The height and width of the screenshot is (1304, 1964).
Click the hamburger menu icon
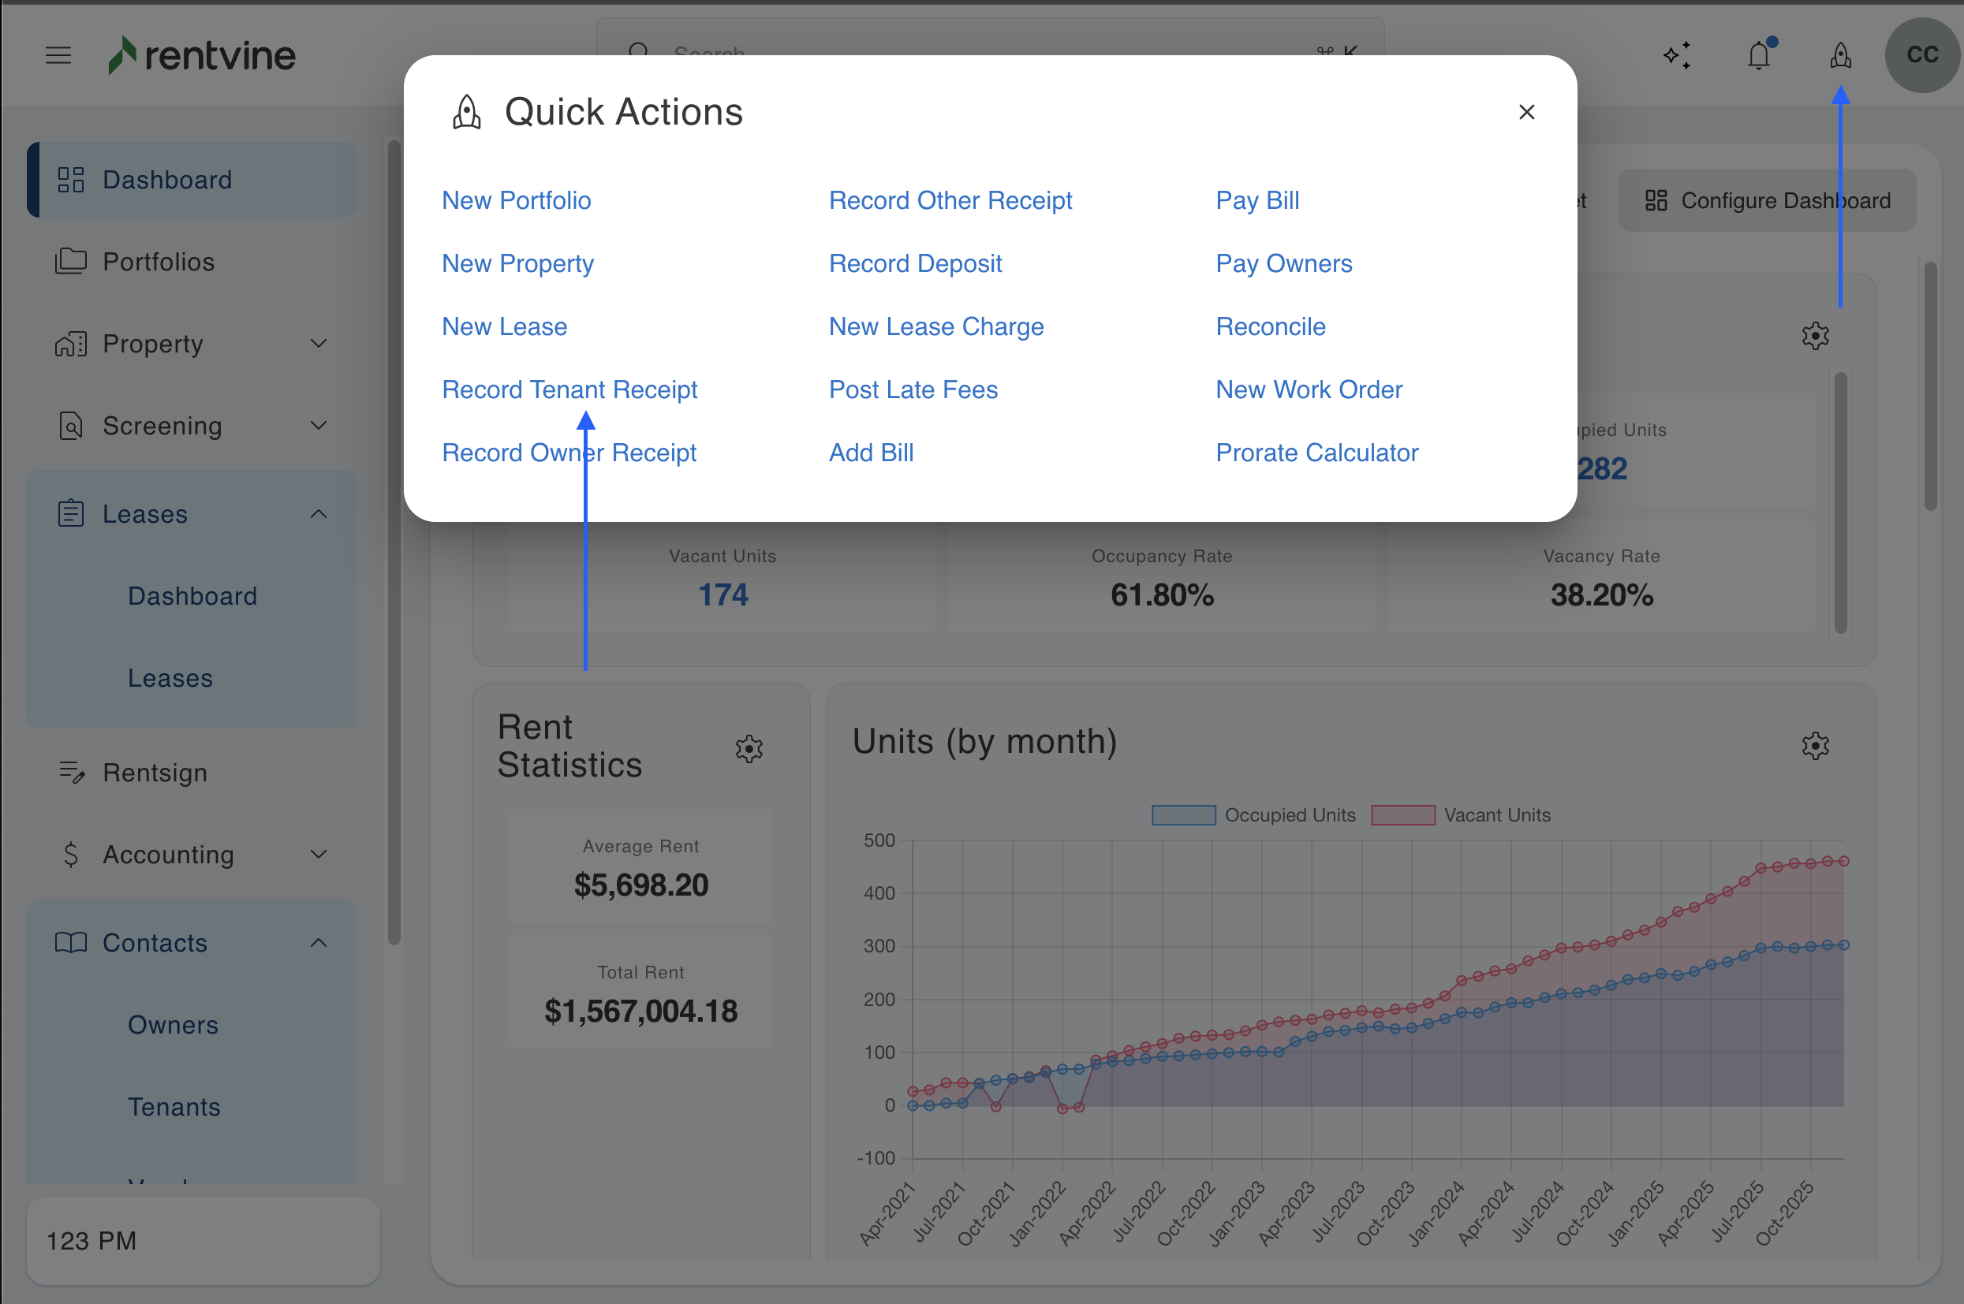pos(58,56)
